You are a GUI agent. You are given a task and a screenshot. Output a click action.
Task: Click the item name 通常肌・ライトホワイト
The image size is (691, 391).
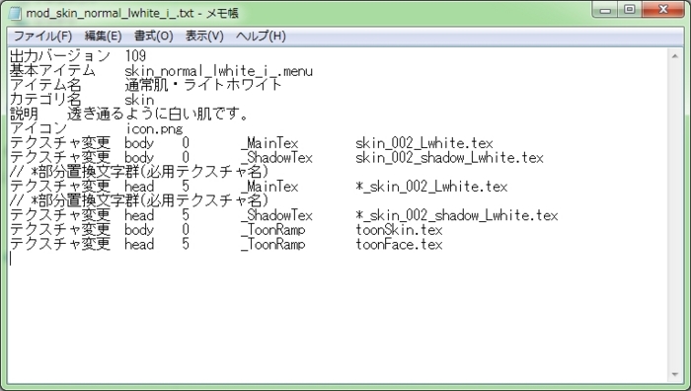[203, 85]
